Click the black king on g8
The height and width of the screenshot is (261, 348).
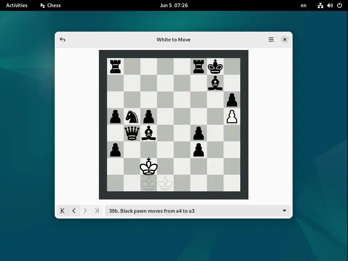click(215, 67)
